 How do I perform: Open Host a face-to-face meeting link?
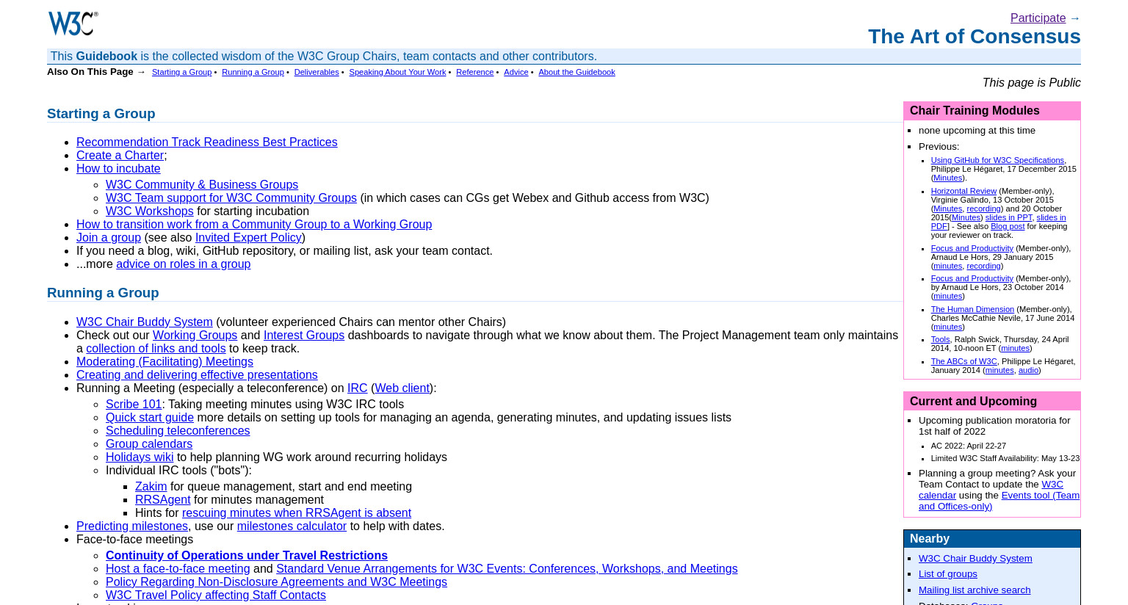click(178, 569)
